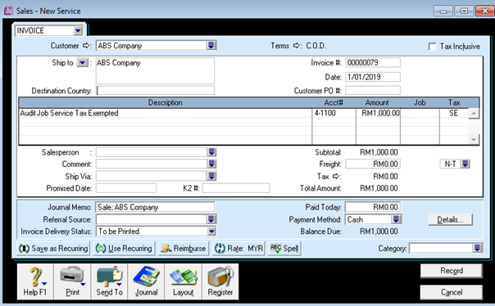Open the Category dropdown
This screenshot has width=495, height=306.
coord(478,249)
